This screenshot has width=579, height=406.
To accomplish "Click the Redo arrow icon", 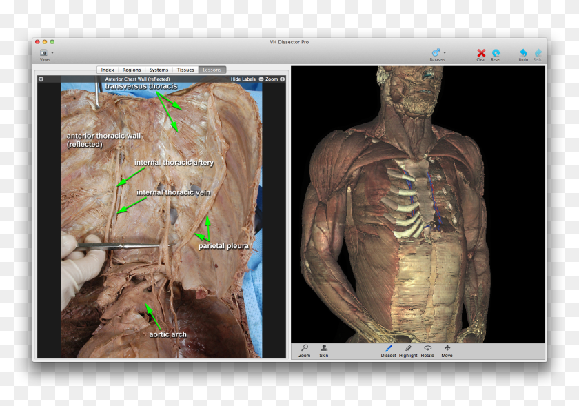I will [538, 52].
